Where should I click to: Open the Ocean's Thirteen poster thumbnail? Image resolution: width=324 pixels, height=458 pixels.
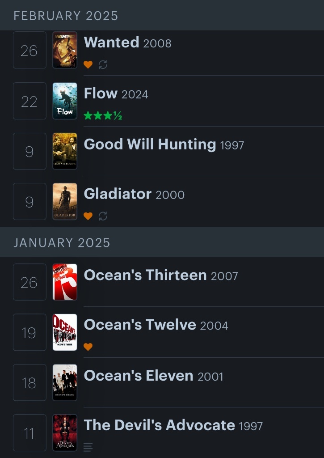point(65,282)
